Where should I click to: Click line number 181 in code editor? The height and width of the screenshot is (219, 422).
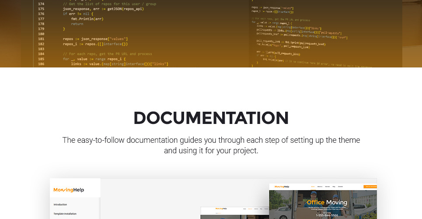41,39
